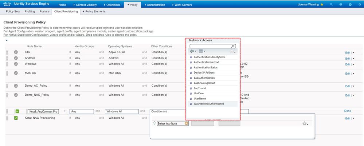Expand the Edit arrow for Kotak NAC Provisioning
Screen dimensions: 364x146
[353, 118]
